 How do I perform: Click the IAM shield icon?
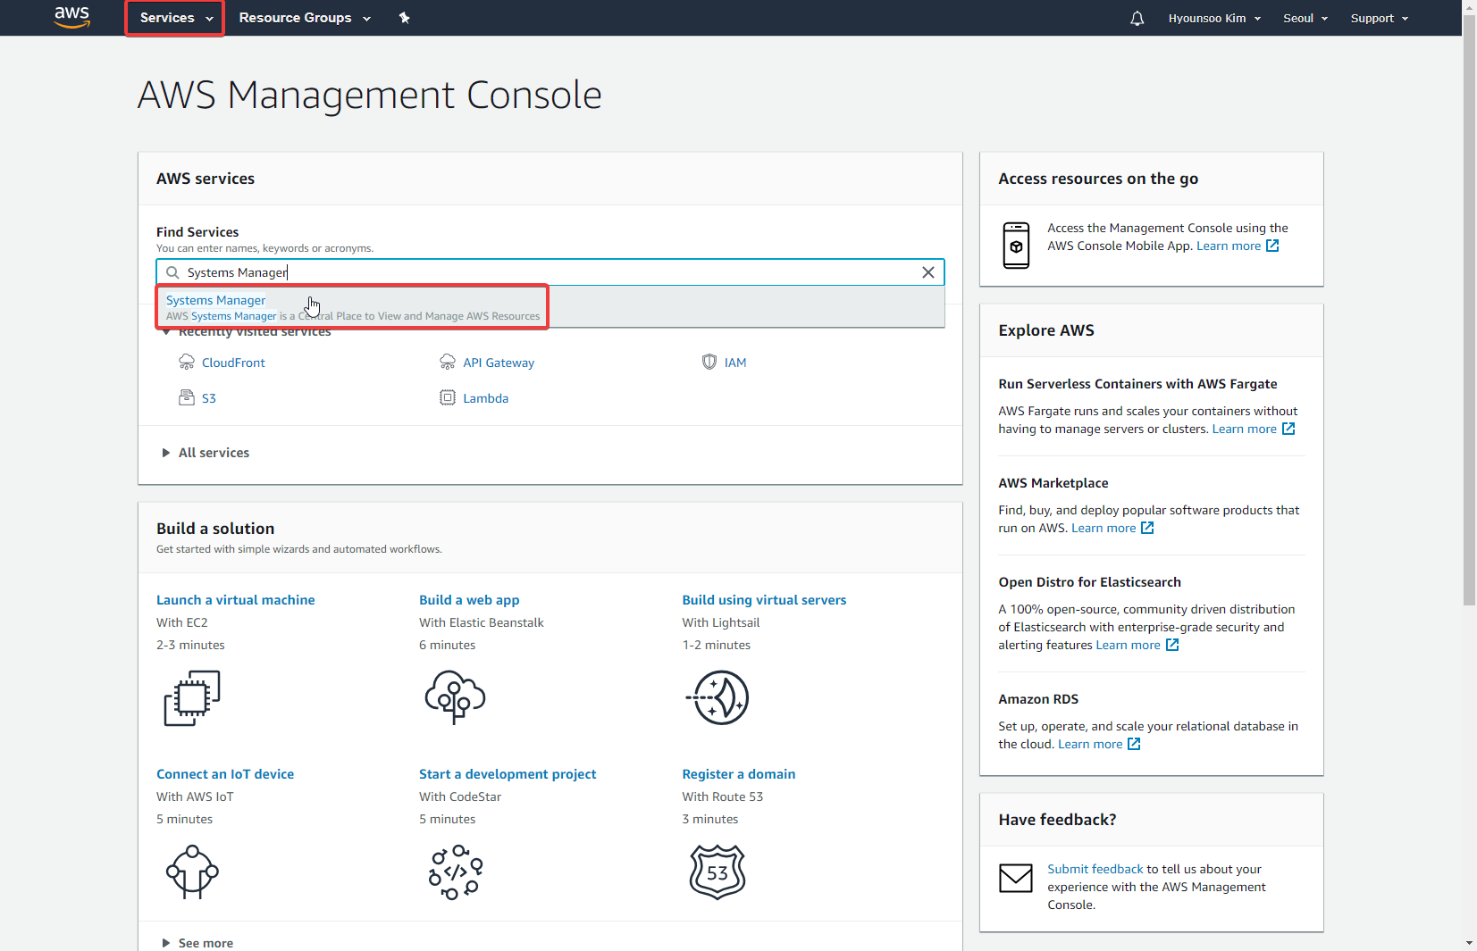click(709, 362)
